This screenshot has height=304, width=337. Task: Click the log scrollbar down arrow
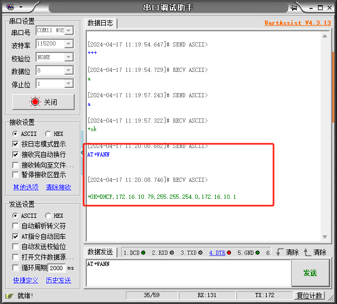coord(325,237)
